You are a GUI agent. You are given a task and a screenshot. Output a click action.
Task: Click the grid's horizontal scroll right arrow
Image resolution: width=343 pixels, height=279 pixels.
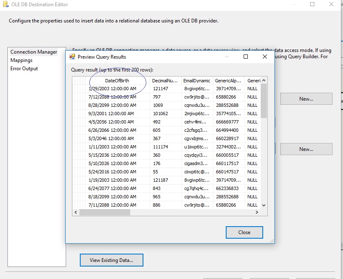point(257,212)
